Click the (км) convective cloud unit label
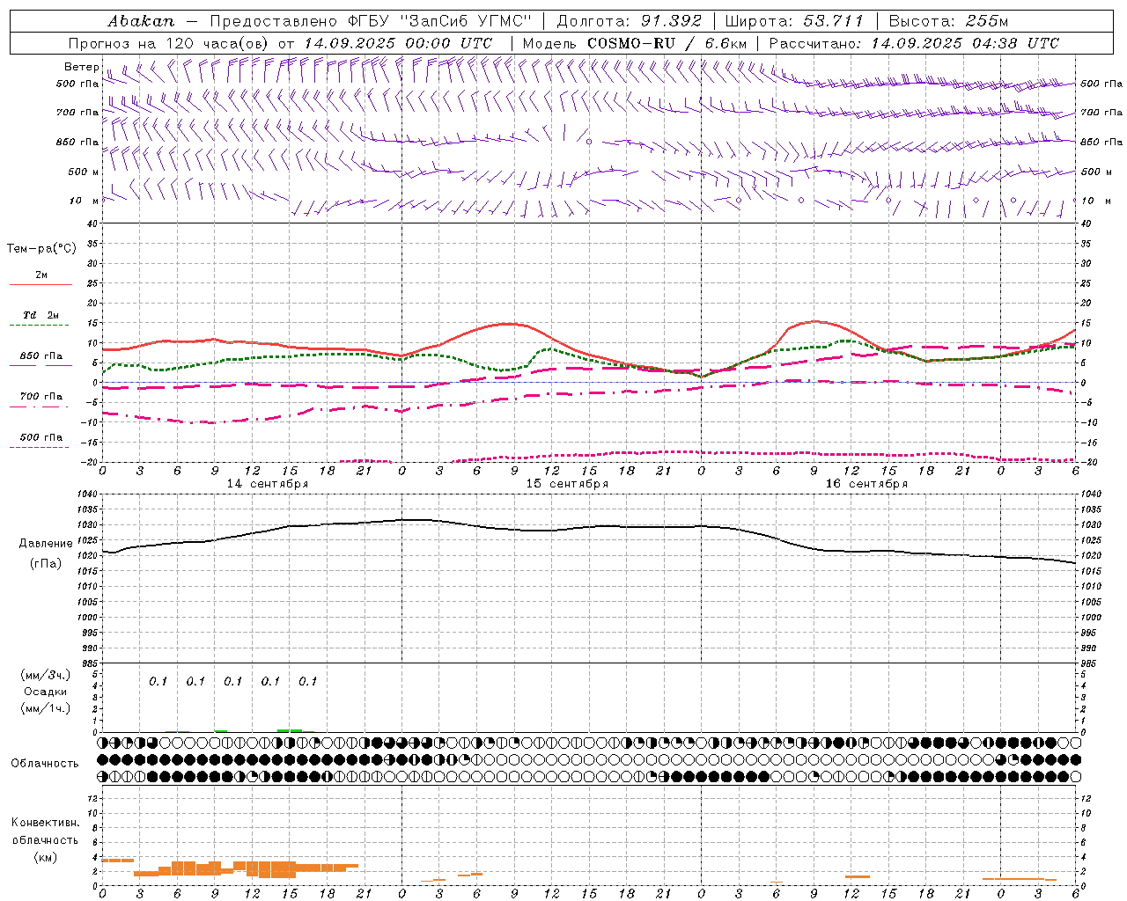The image size is (1127, 901). click(x=46, y=857)
